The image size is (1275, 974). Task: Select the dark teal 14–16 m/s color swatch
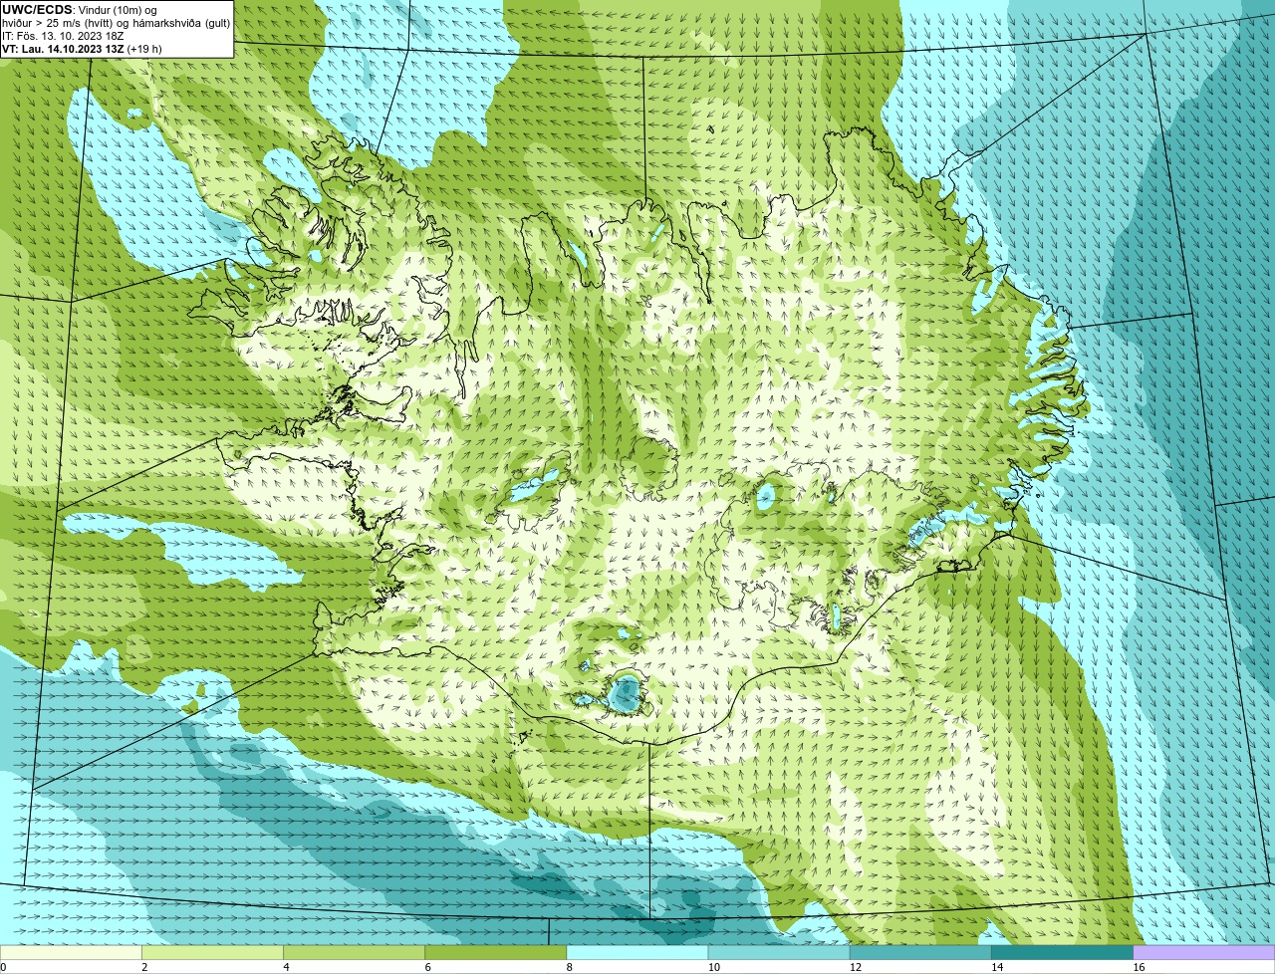pyautogui.click(x=1063, y=953)
